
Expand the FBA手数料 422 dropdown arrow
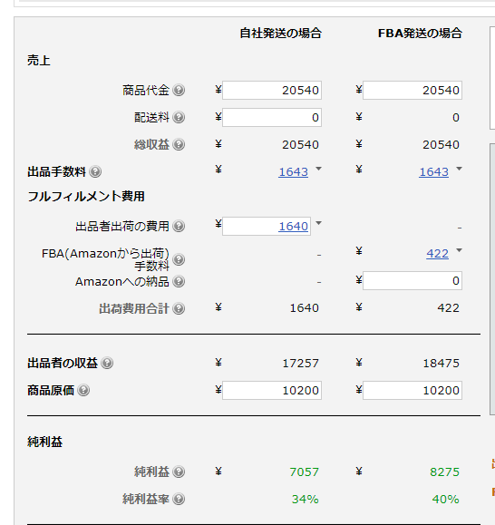pos(460,250)
